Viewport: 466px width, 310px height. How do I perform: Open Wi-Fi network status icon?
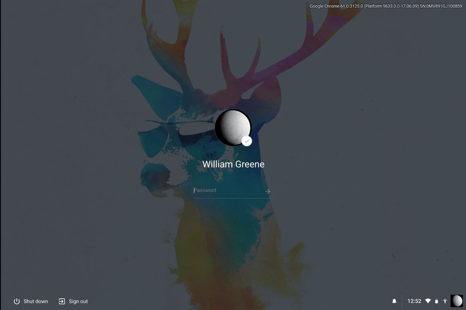(428, 301)
